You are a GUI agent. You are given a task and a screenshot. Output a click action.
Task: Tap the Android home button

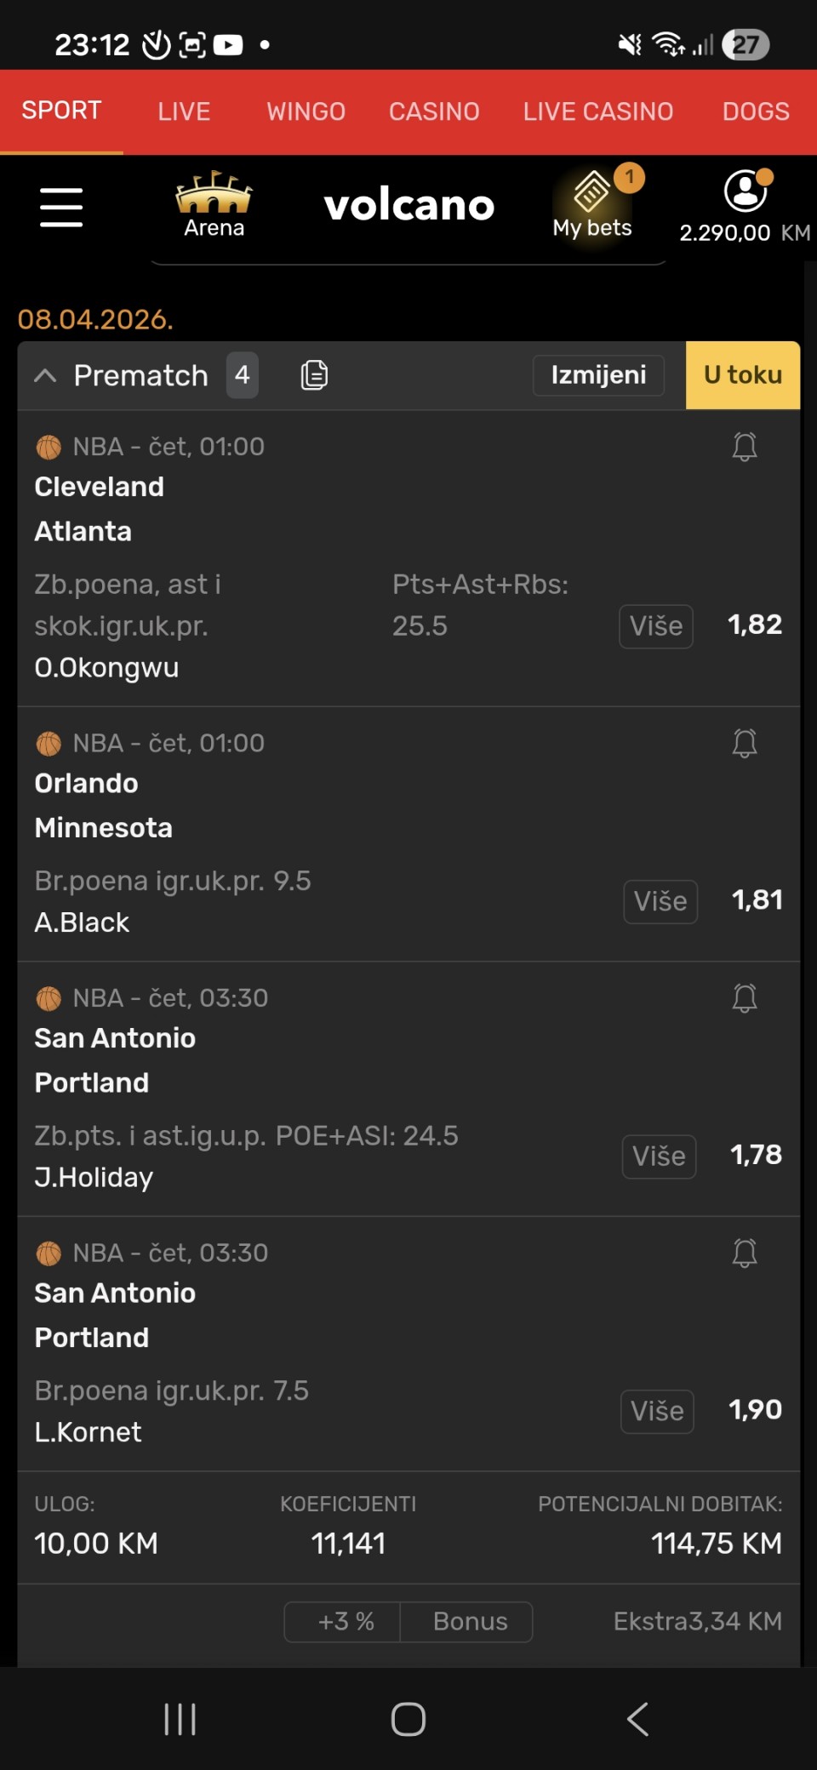(408, 1719)
